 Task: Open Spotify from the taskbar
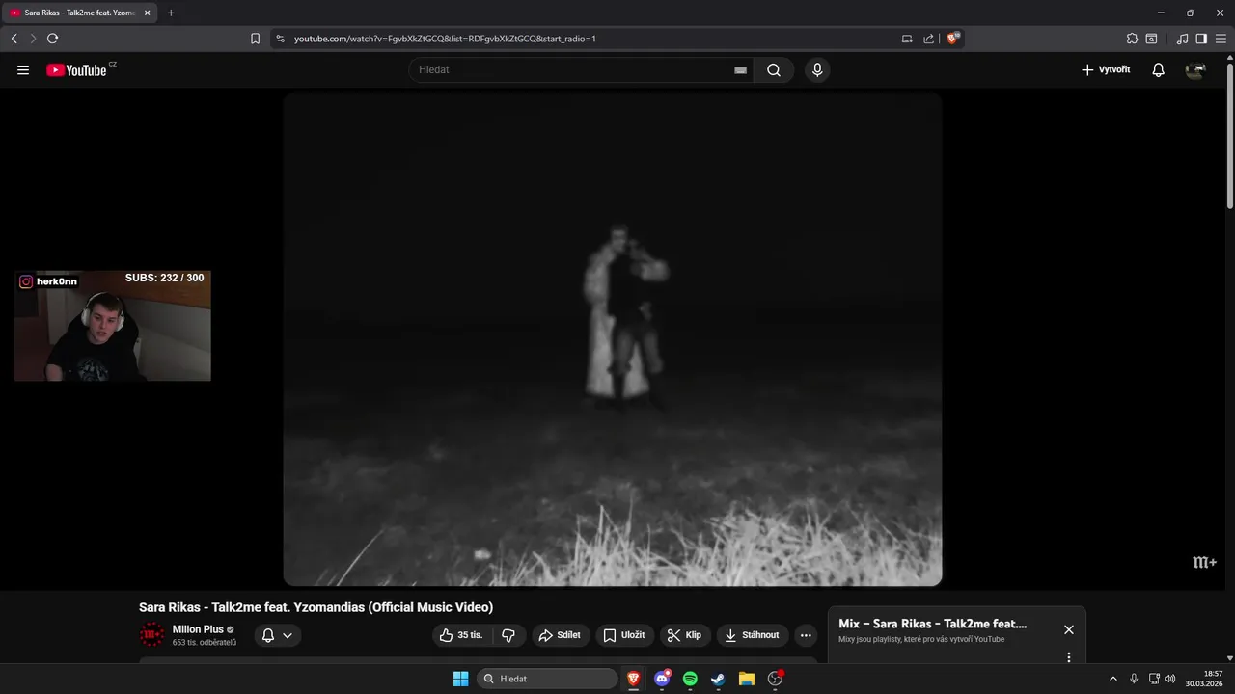click(x=690, y=679)
